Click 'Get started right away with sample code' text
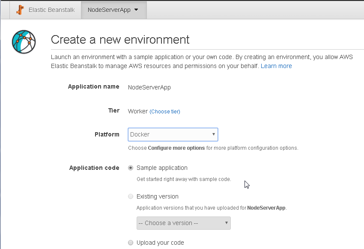 (184, 179)
